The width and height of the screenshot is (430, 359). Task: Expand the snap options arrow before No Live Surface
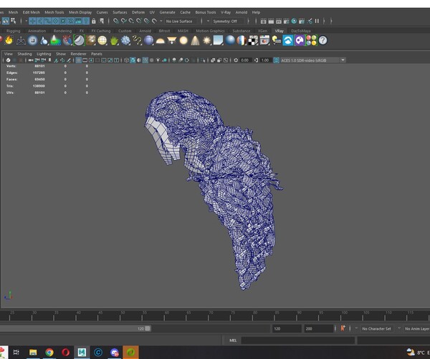point(161,21)
